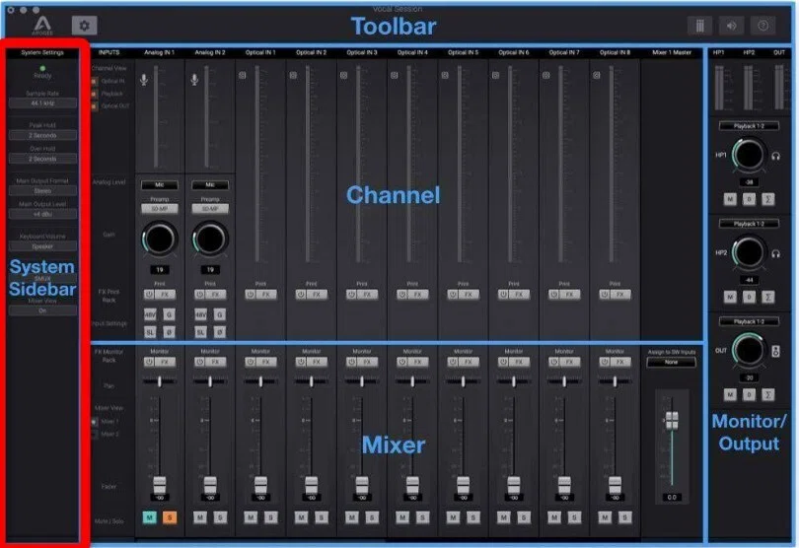Toggle Optical IN 3 Print FX power icon
799x548 pixels.
tap(351, 295)
